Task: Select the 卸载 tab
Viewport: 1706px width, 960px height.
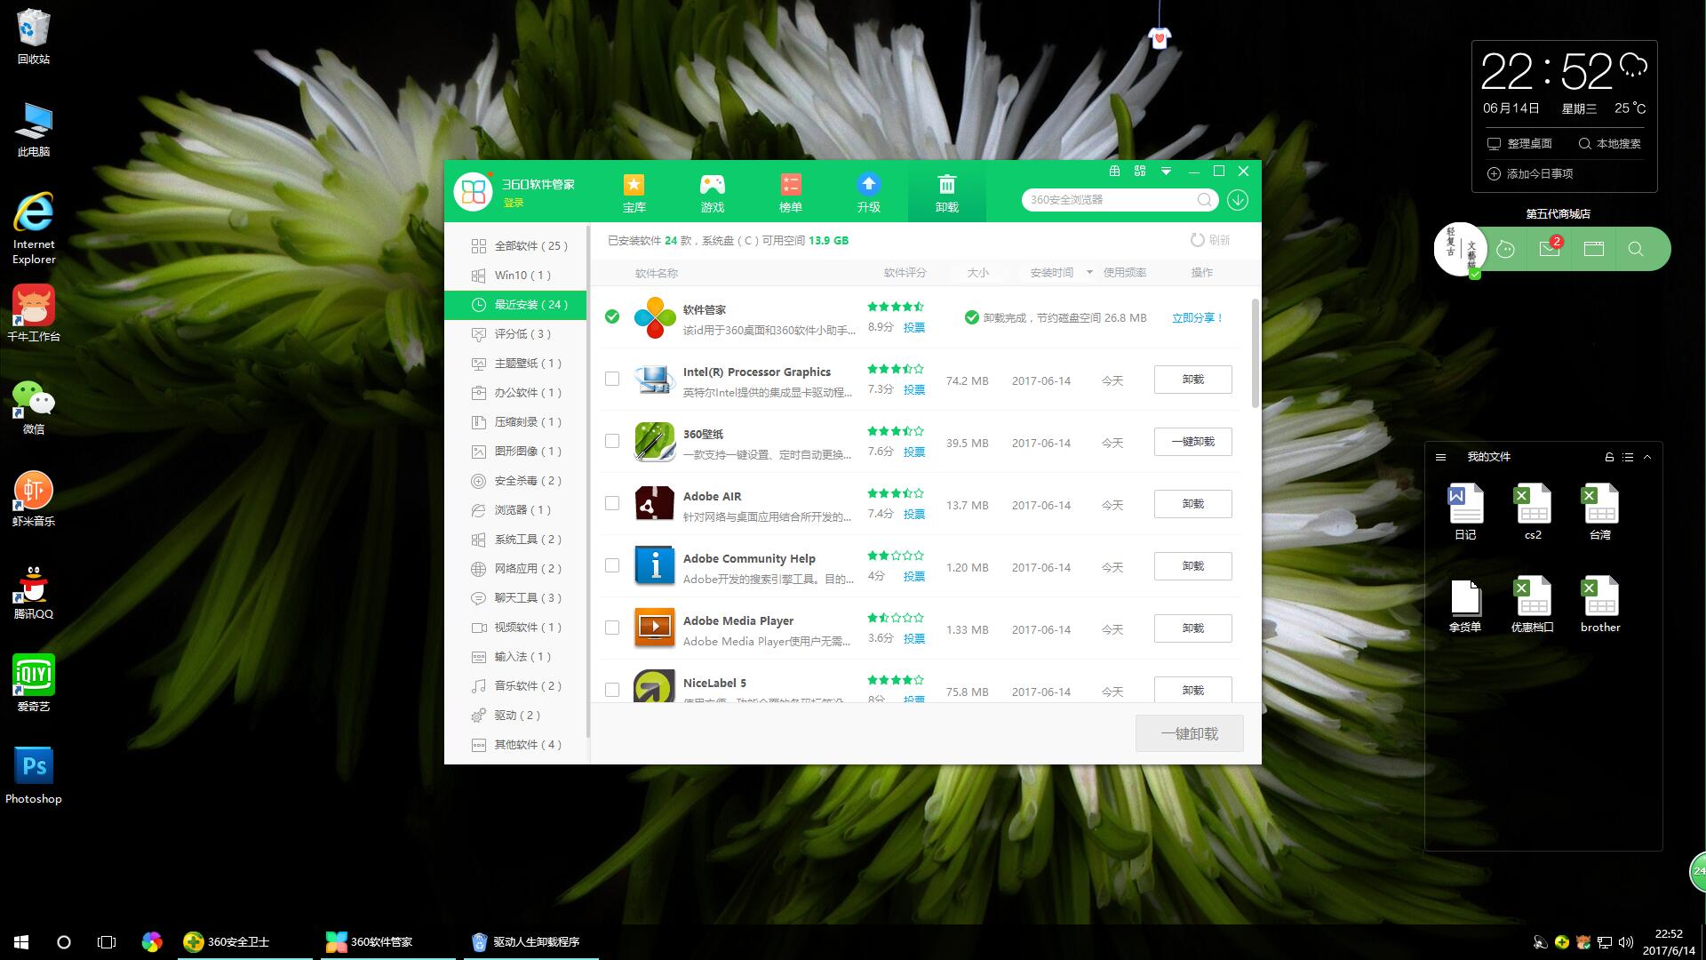Action: click(946, 192)
